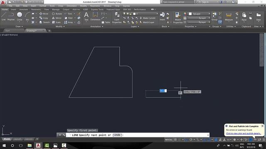Toggle grid display in status bar

pos(175,139)
